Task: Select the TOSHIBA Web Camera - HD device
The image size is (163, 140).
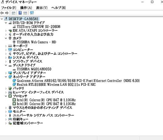Action: 36,42
